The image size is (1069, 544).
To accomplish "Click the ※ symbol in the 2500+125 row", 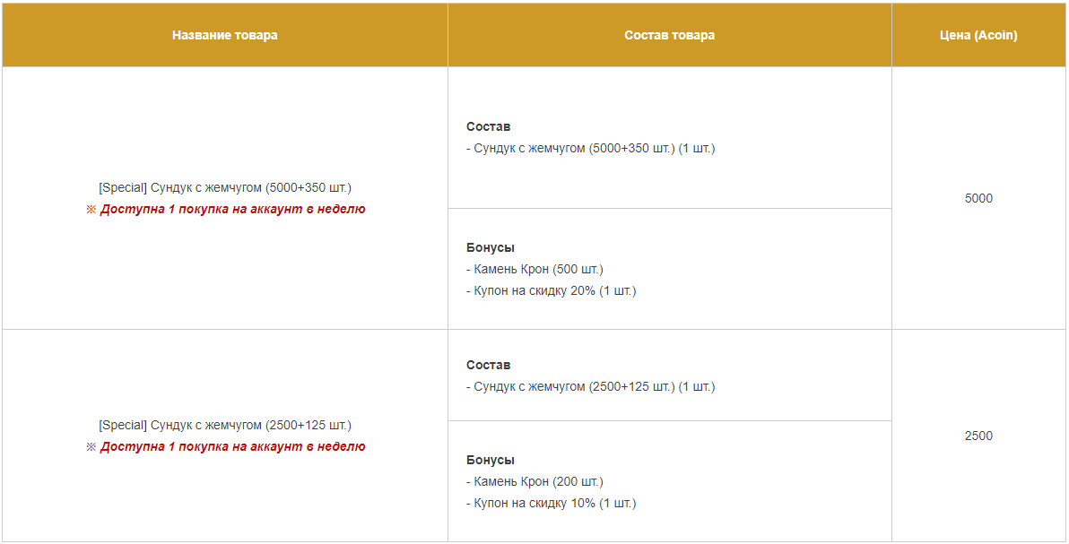I will coord(91,447).
